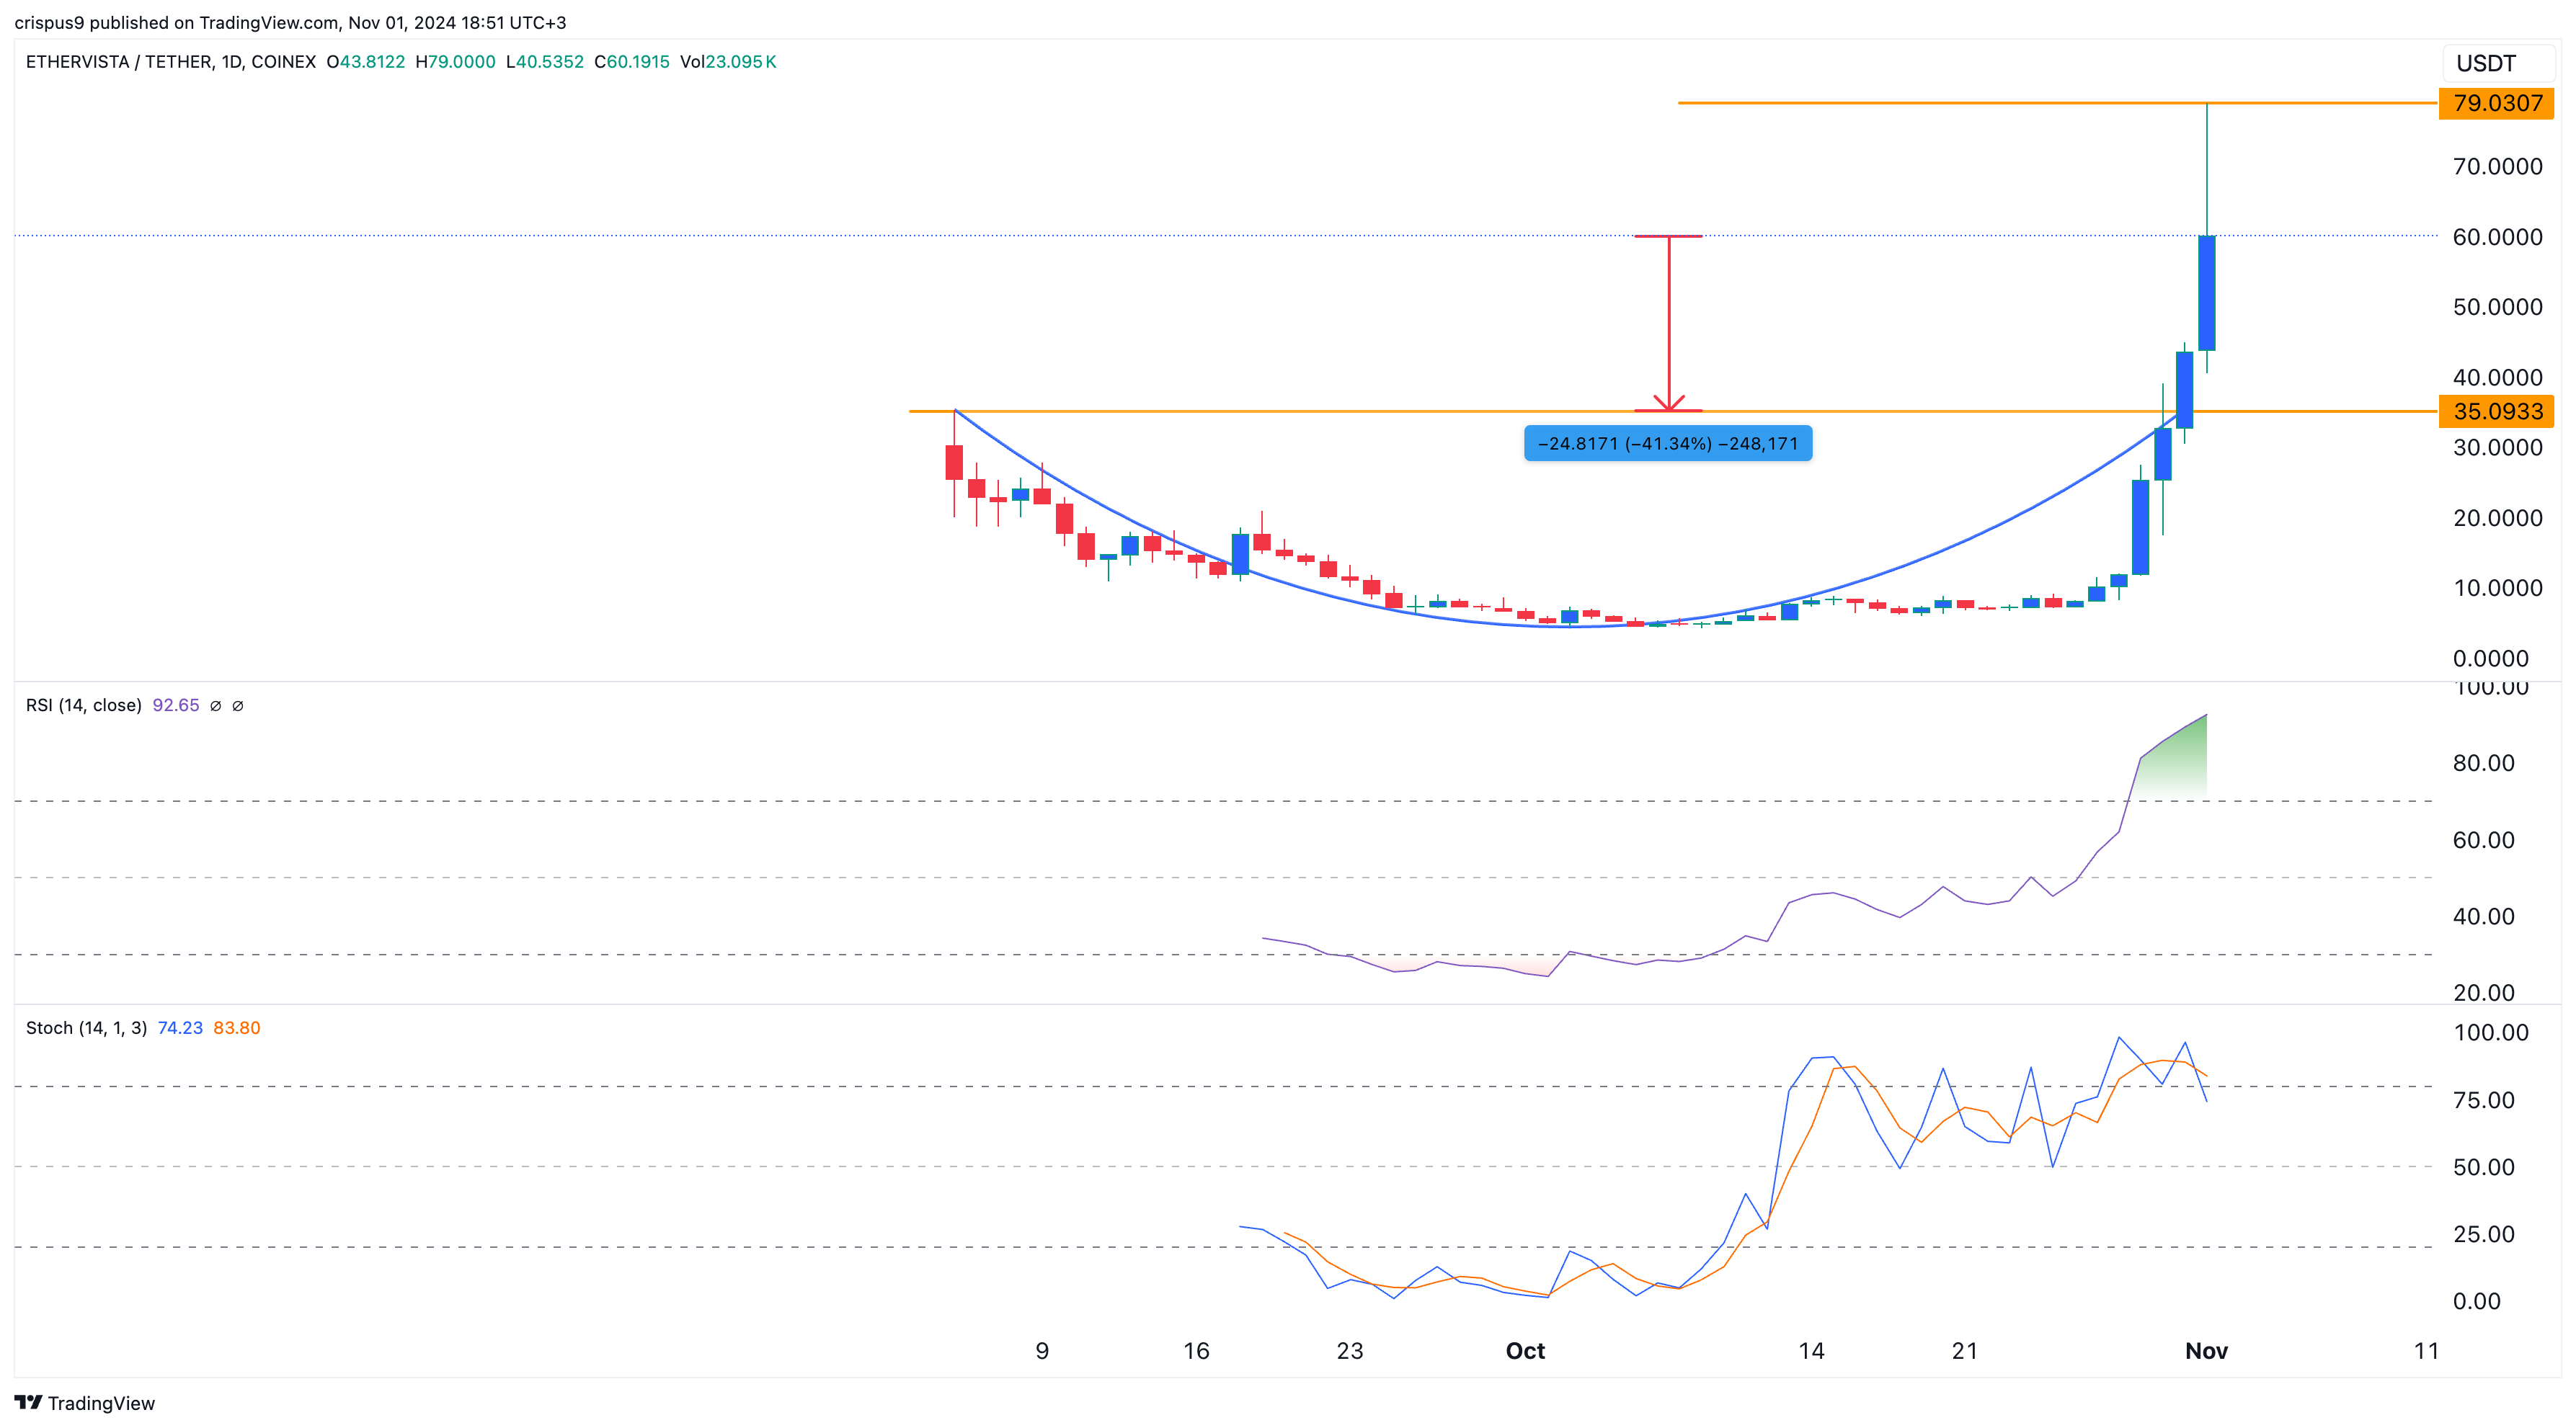Click the 30.0000 price axis label
Viewport: 2576px width, 1428px height.
2497,447
